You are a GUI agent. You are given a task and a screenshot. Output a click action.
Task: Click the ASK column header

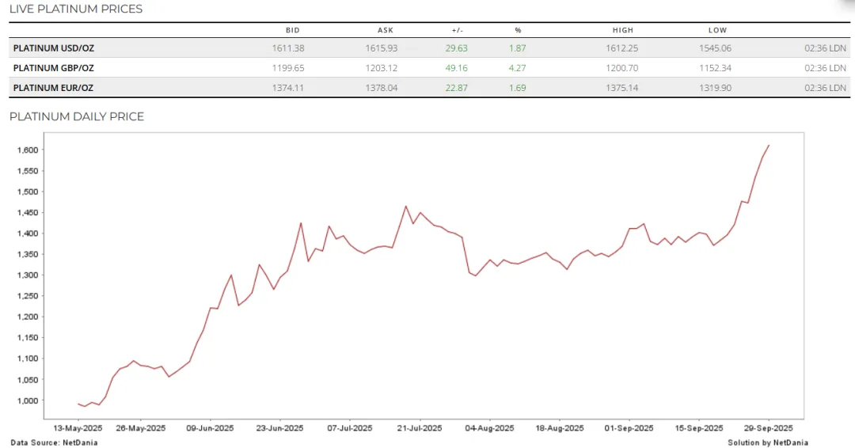(x=386, y=31)
